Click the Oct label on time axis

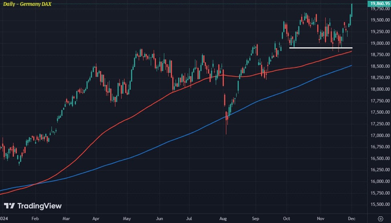286,219
